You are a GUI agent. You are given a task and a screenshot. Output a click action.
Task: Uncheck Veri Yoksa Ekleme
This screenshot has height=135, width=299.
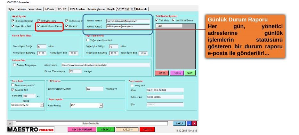click(x=173, y=20)
